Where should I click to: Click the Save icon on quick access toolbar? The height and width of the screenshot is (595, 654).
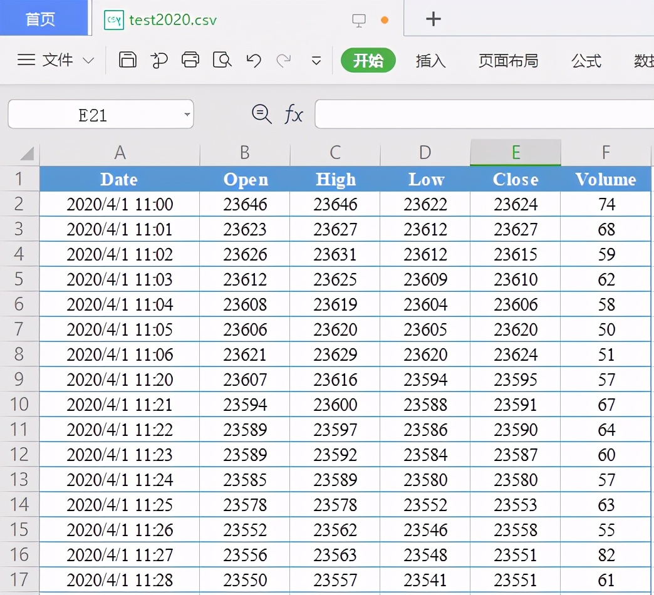tap(128, 60)
